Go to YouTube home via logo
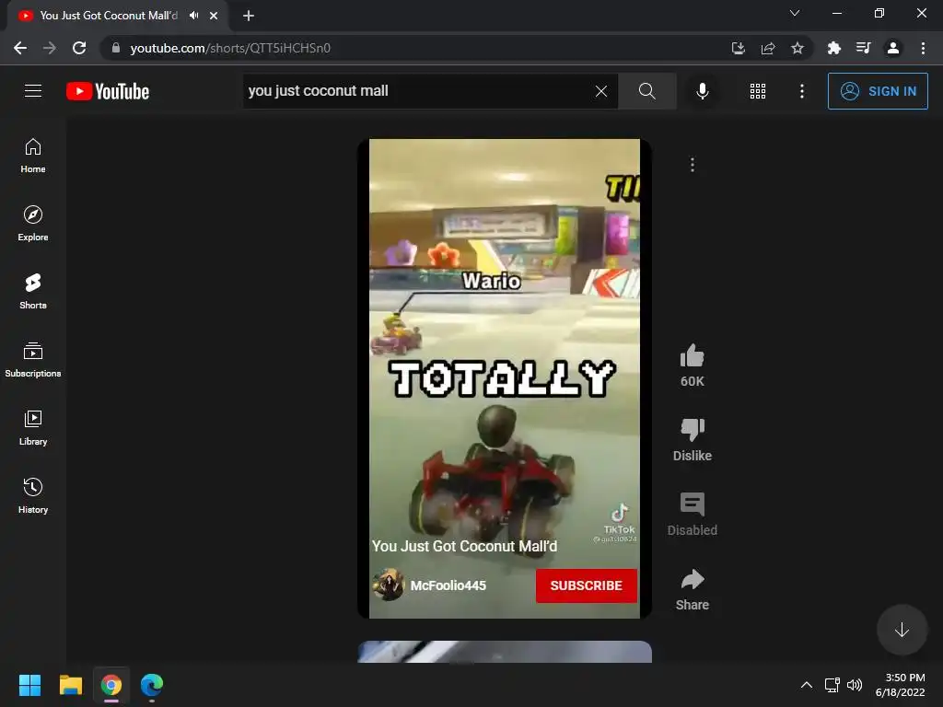 pyautogui.click(x=108, y=91)
